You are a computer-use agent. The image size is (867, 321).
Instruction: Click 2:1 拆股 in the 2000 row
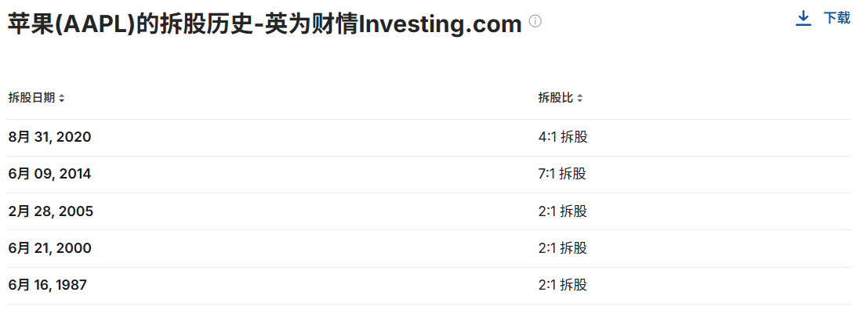pos(563,248)
